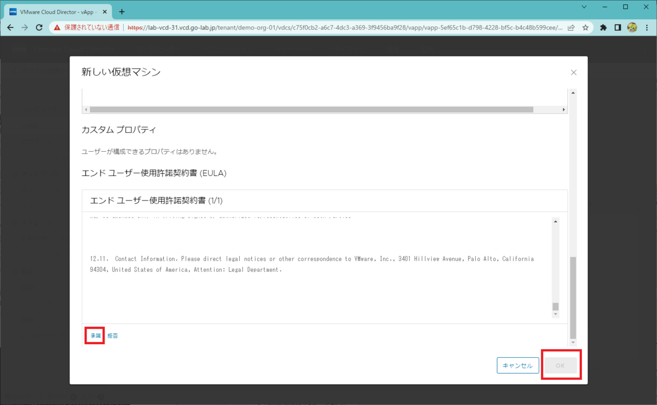Click horizontal scrollbar right arrow
Screen dimensions: 657x405
(x=564, y=110)
